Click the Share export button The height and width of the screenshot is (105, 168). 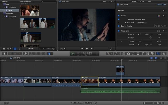164,54
